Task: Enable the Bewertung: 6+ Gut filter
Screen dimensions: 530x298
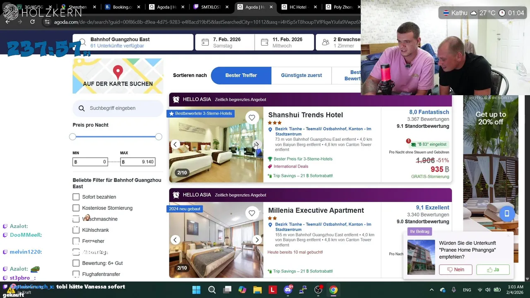Action: [x=76, y=263]
